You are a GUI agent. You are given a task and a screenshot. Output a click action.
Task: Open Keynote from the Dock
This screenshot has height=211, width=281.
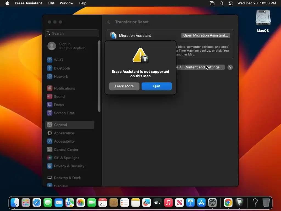190,203
